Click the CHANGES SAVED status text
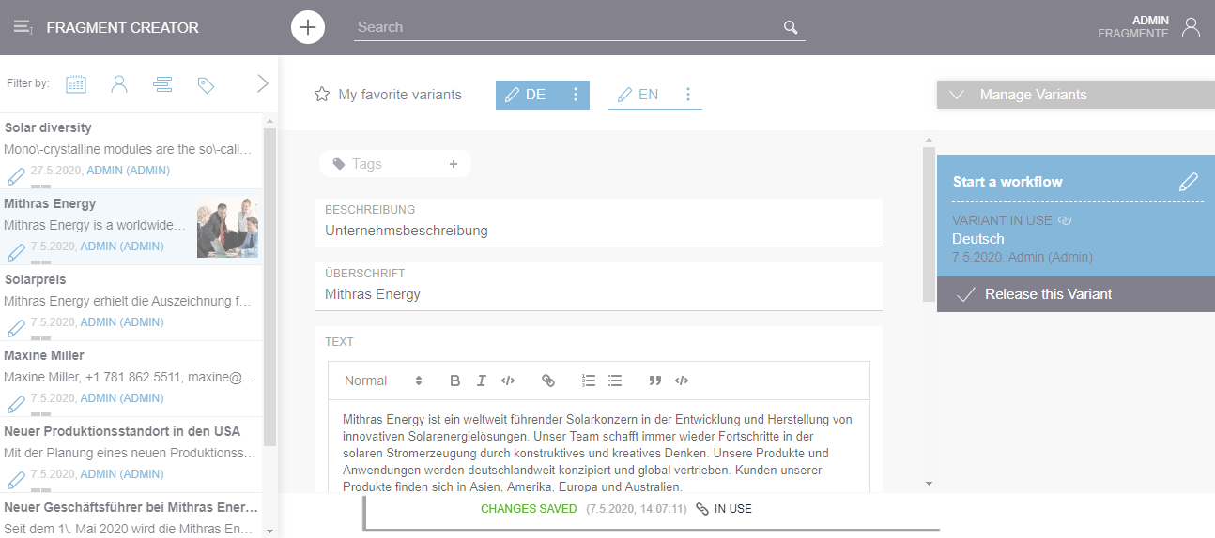1215x538 pixels. 529,509
